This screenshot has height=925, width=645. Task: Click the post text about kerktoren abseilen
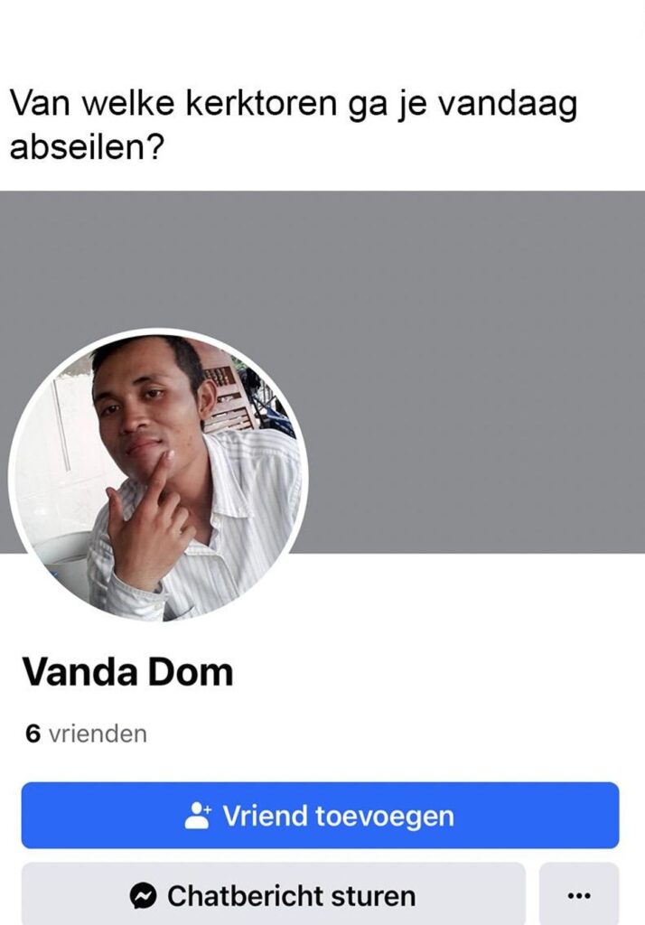[294, 125]
